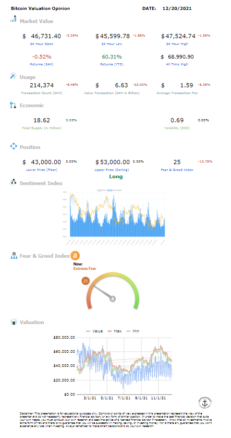Screen dimensions: 231x438
Task: Toggle the Min series in Valuation legend
Action: tap(132, 331)
